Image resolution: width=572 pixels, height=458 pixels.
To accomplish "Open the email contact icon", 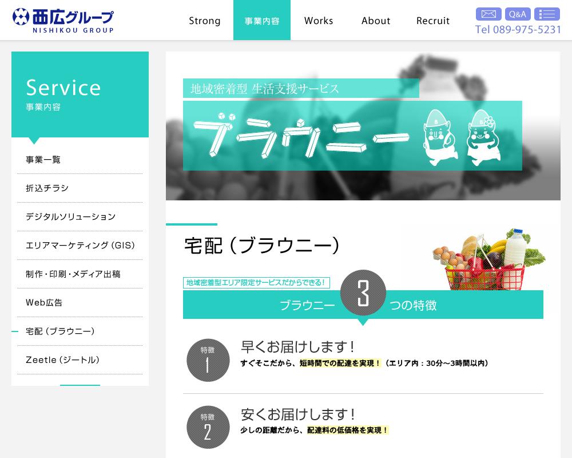I will coord(488,14).
